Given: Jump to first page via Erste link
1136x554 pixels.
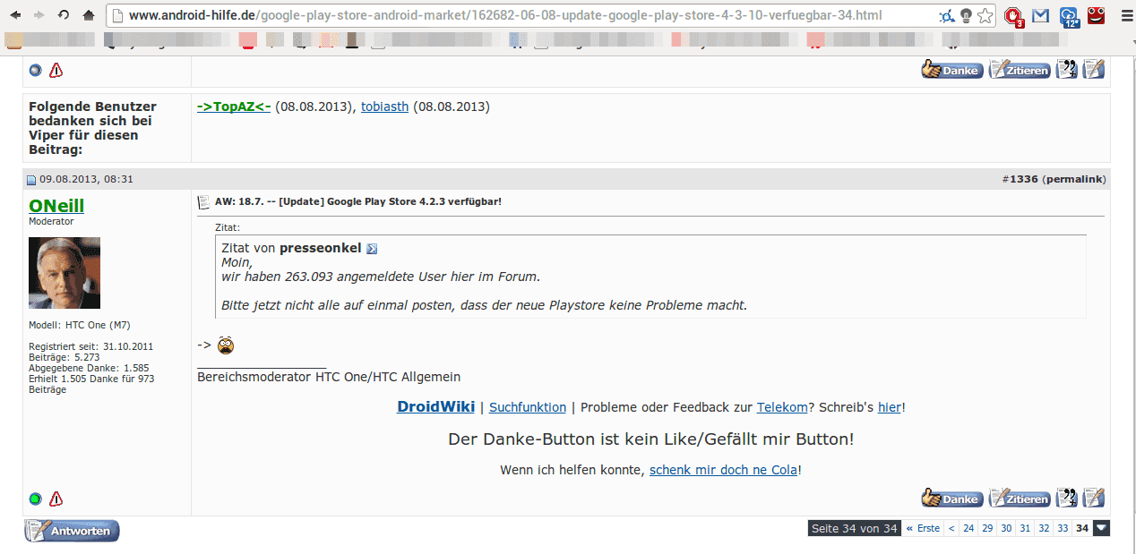Looking at the screenshot, I should click(x=923, y=529).
